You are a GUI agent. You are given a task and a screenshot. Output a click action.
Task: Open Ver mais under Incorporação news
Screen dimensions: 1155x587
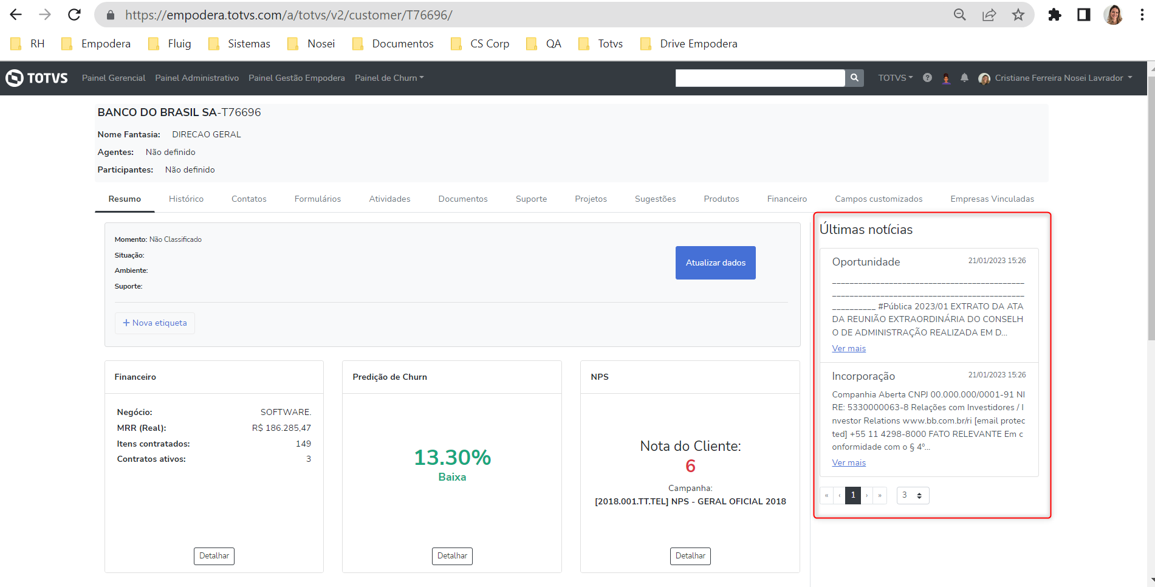click(x=849, y=462)
